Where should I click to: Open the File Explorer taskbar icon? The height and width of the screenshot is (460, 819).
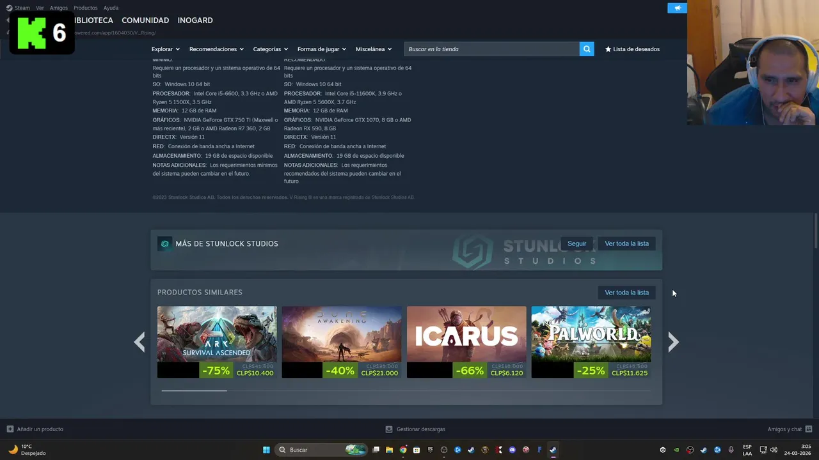tap(389, 450)
